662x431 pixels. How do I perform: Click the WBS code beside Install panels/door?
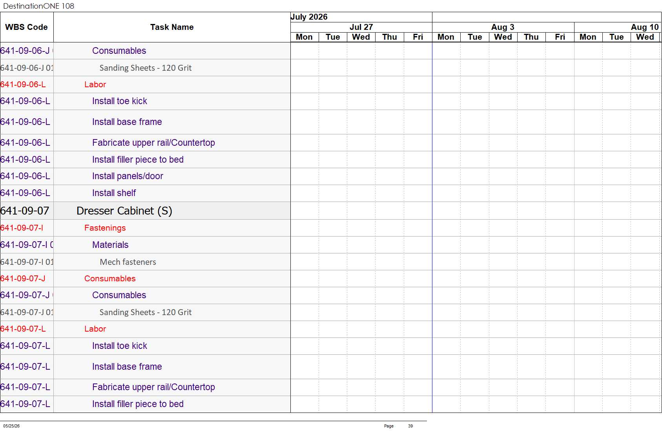pyautogui.click(x=25, y=176)
